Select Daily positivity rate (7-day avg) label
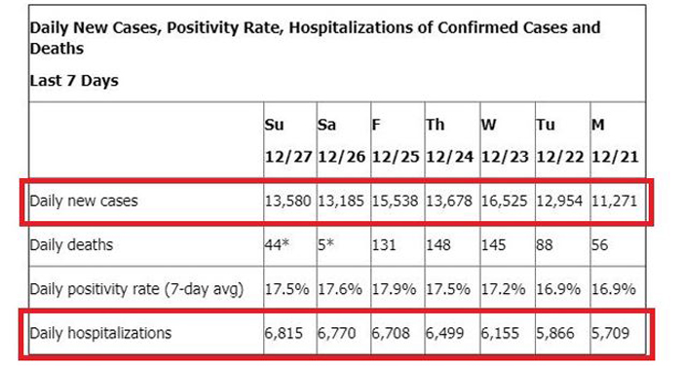The image size is (682, 366). point(136,289)
